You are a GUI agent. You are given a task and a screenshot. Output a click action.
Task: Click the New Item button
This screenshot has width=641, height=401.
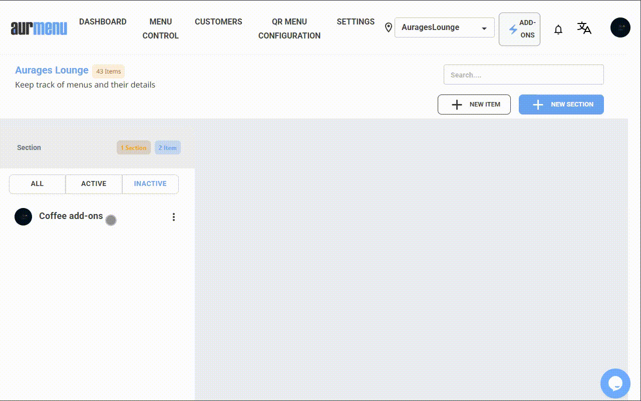click(x=474, y=104)
